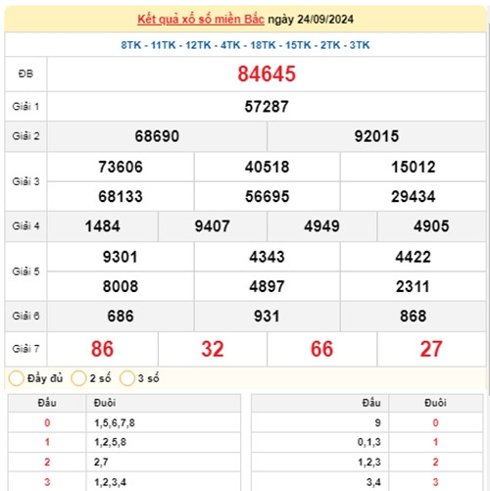Click tail values '1,5,6,7,8' in left table

pyautogui.click(x=115, y=423)
